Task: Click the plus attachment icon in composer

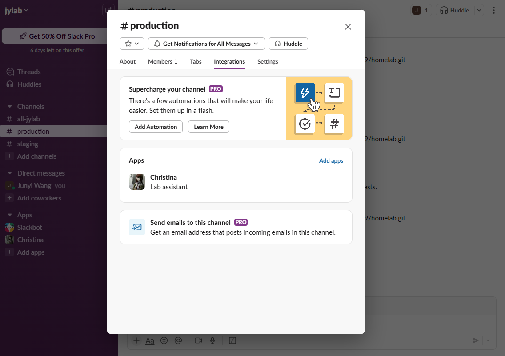Action: coord(136,340)
